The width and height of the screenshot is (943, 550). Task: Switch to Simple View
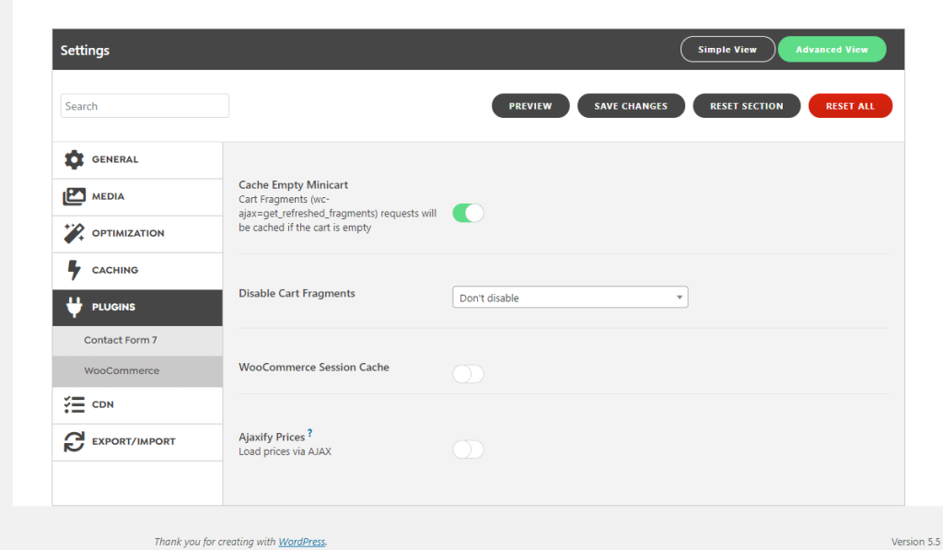(x=728, y=50)
